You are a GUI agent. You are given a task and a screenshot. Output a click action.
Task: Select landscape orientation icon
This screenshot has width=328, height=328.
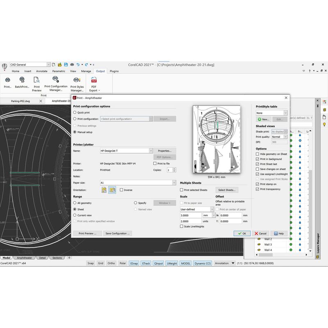112,190
